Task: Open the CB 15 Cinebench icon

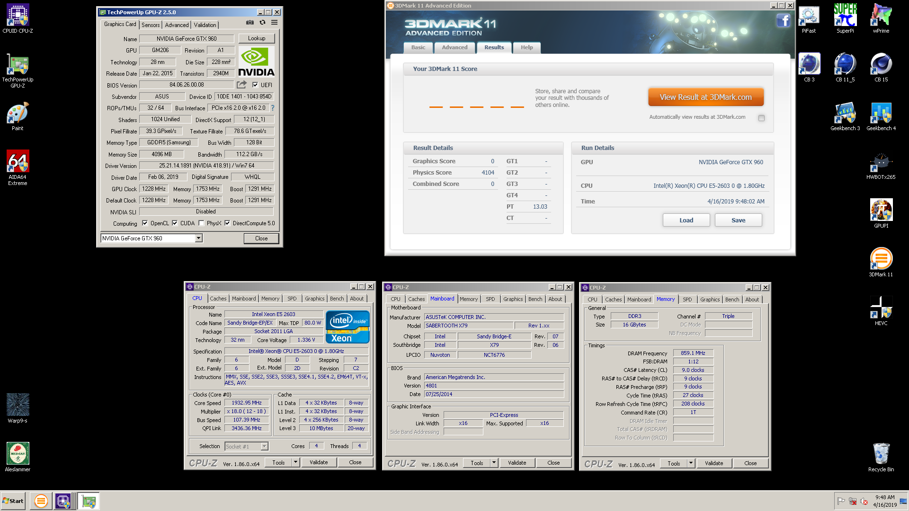Action: tap(881, 67)
